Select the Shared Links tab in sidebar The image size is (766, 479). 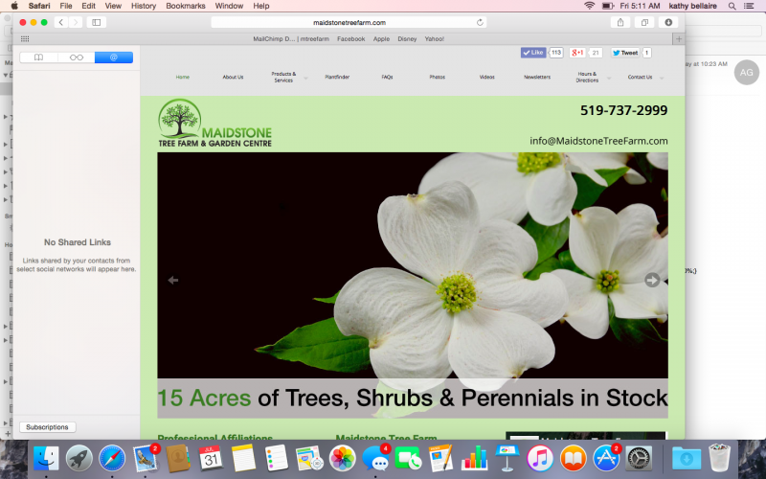click(x=114, y=57)
